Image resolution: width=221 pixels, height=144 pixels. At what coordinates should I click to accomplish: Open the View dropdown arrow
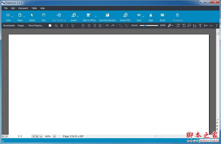click(x=12, y=16)
